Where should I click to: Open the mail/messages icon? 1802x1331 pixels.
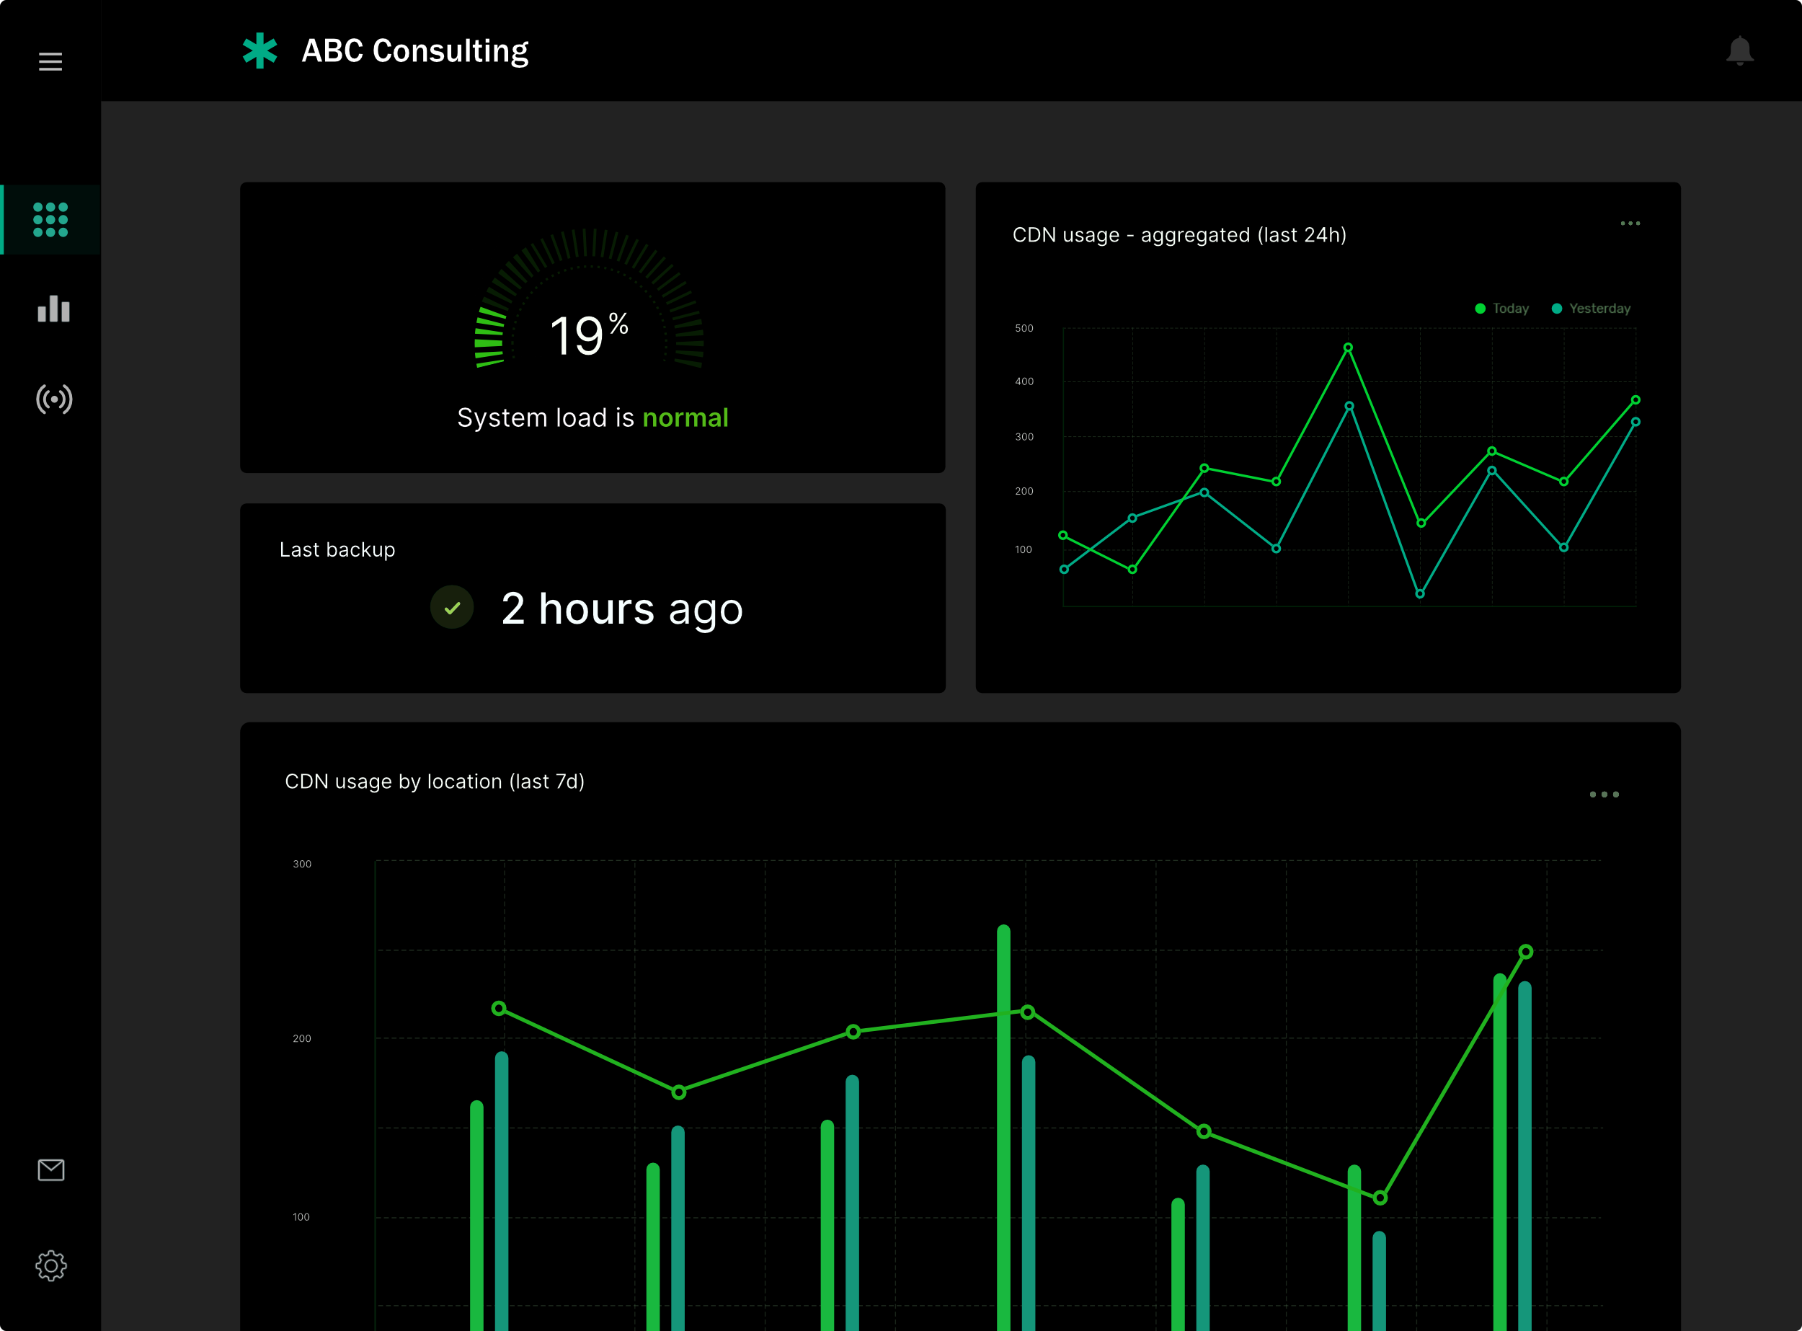[50, 1170]
